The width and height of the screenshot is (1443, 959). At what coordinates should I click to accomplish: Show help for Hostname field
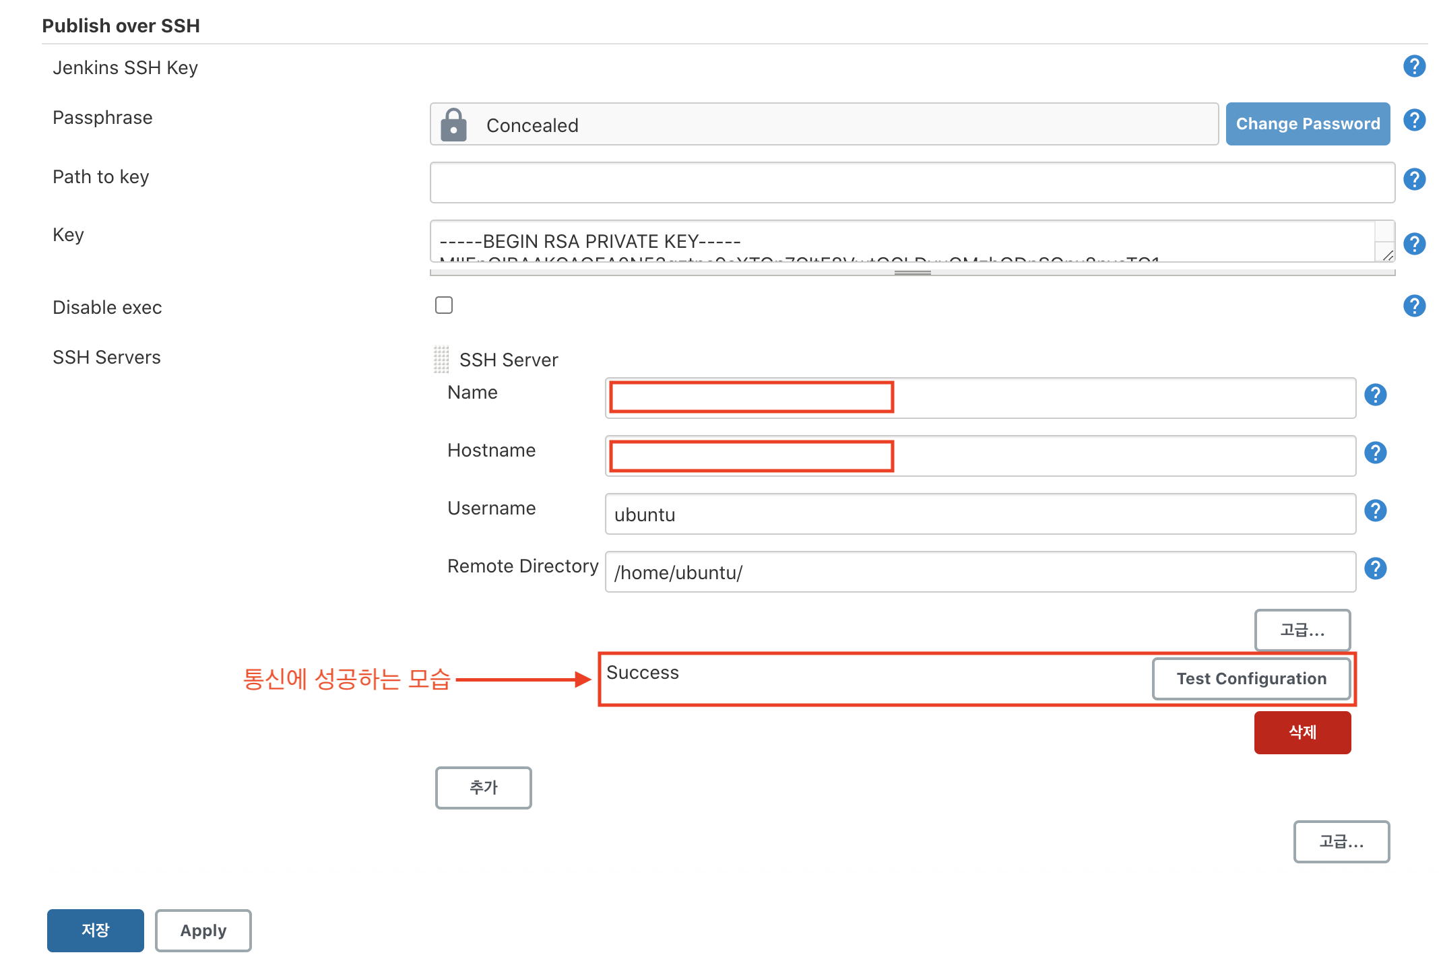1375,453
